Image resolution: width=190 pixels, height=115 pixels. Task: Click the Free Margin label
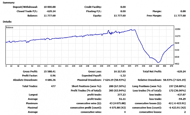click(154, 16)
